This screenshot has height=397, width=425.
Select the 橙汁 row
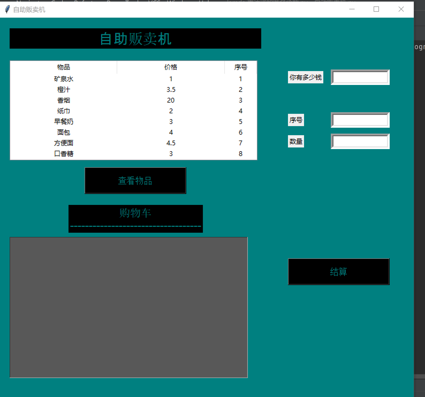(x=134, y=89)
